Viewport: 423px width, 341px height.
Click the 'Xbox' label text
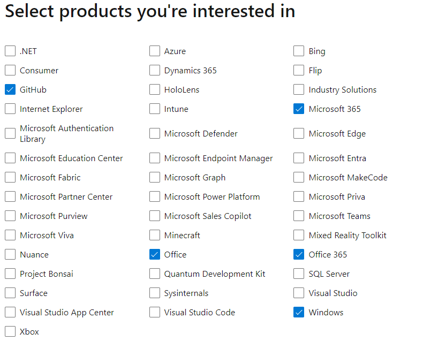pos(29,331)
